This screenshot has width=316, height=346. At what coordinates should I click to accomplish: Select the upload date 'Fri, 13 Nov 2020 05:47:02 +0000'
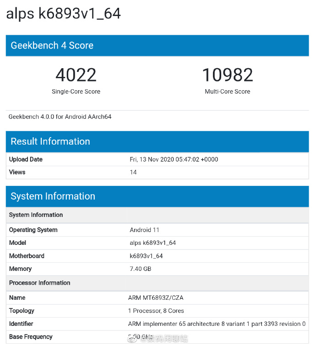174,159
